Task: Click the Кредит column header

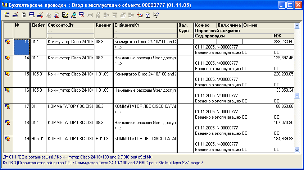Action: coord(104,26)
